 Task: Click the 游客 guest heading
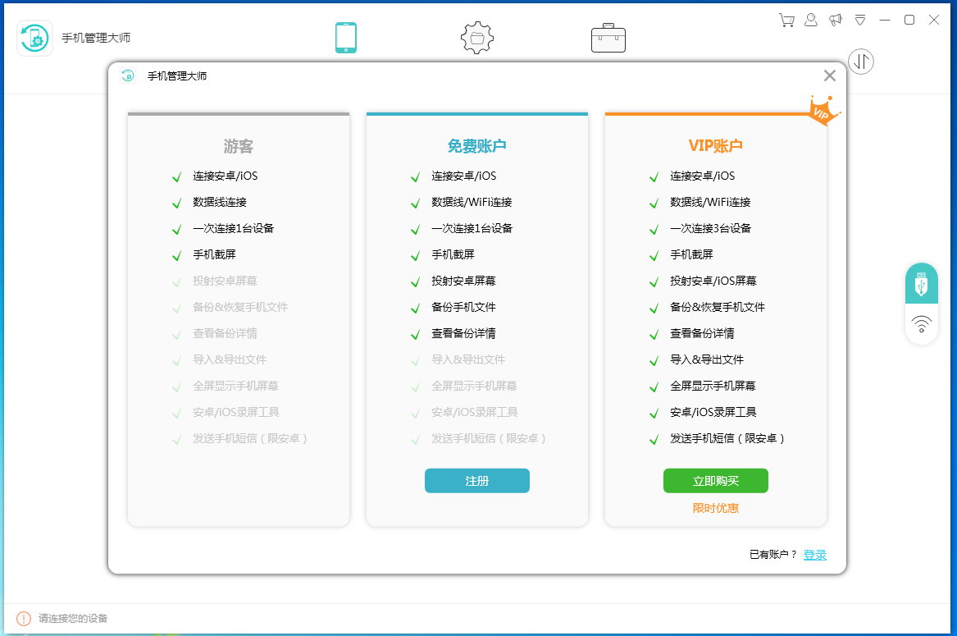tap(238, 147)
